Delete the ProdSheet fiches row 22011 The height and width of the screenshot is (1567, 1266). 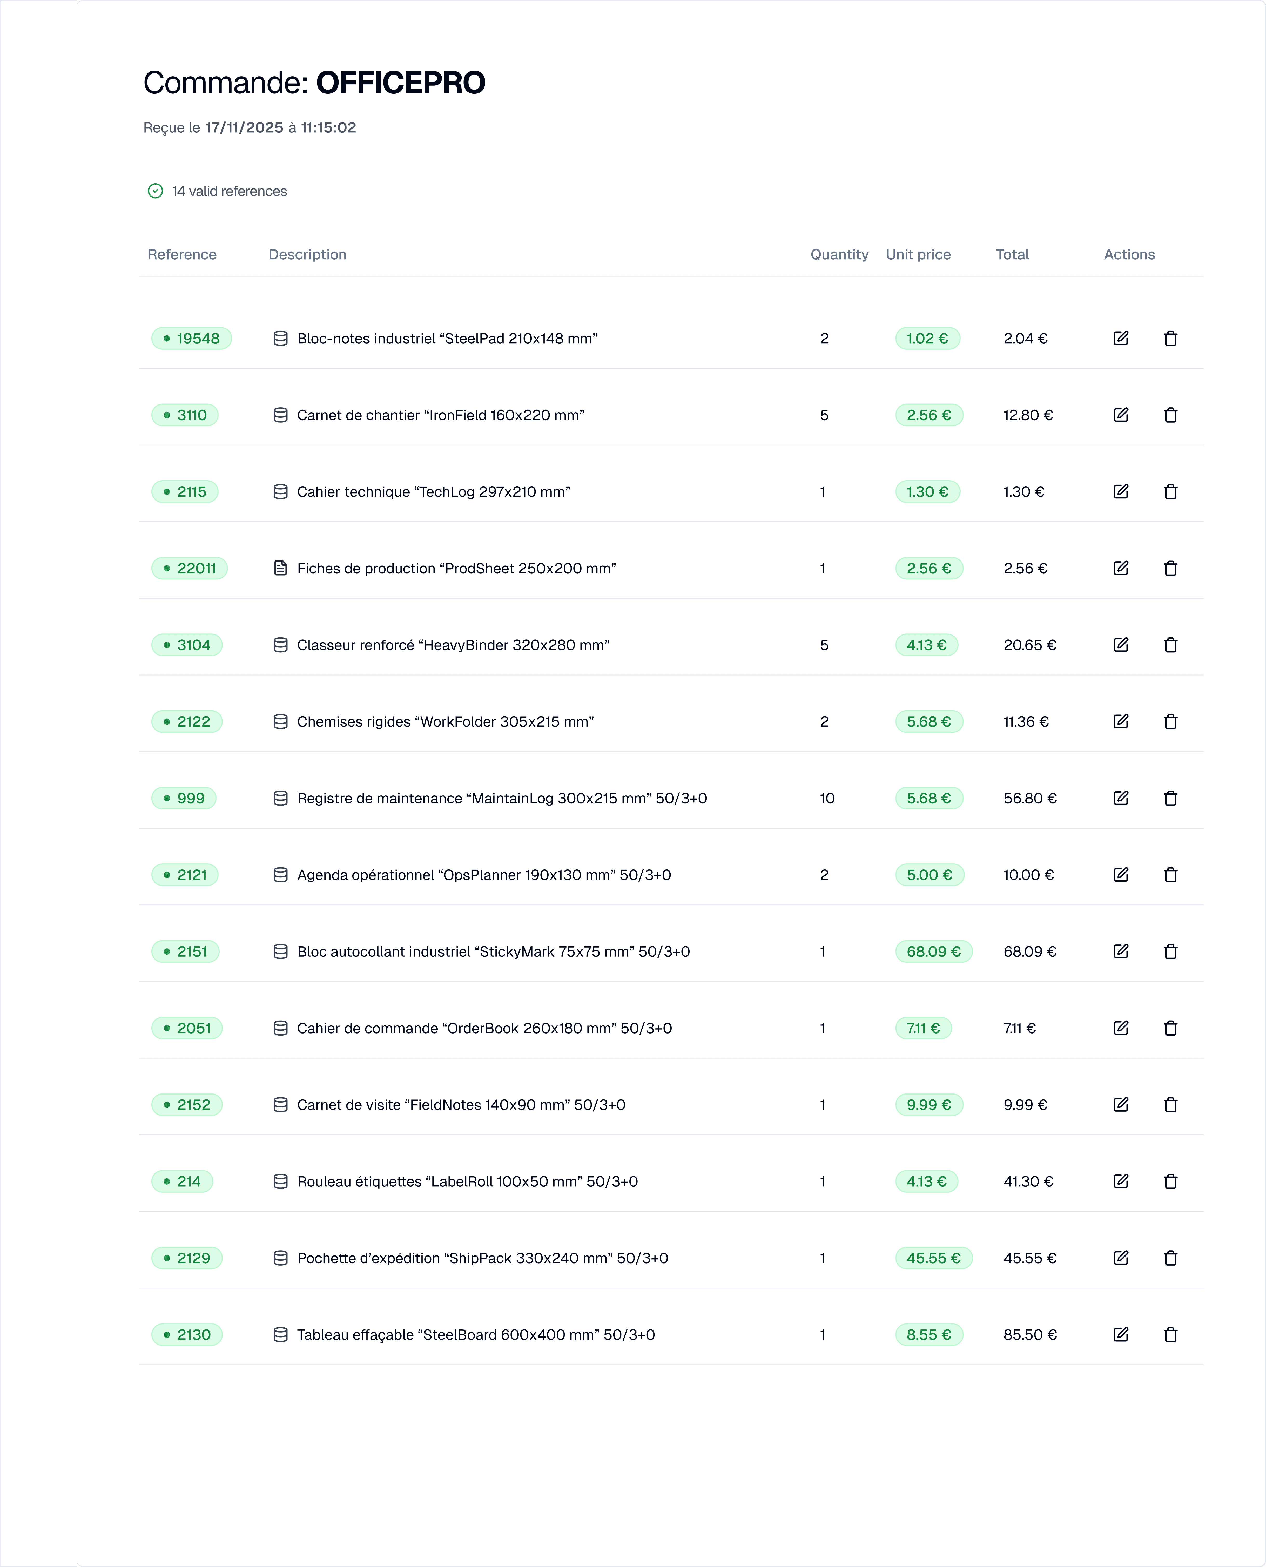(1170, 568)
